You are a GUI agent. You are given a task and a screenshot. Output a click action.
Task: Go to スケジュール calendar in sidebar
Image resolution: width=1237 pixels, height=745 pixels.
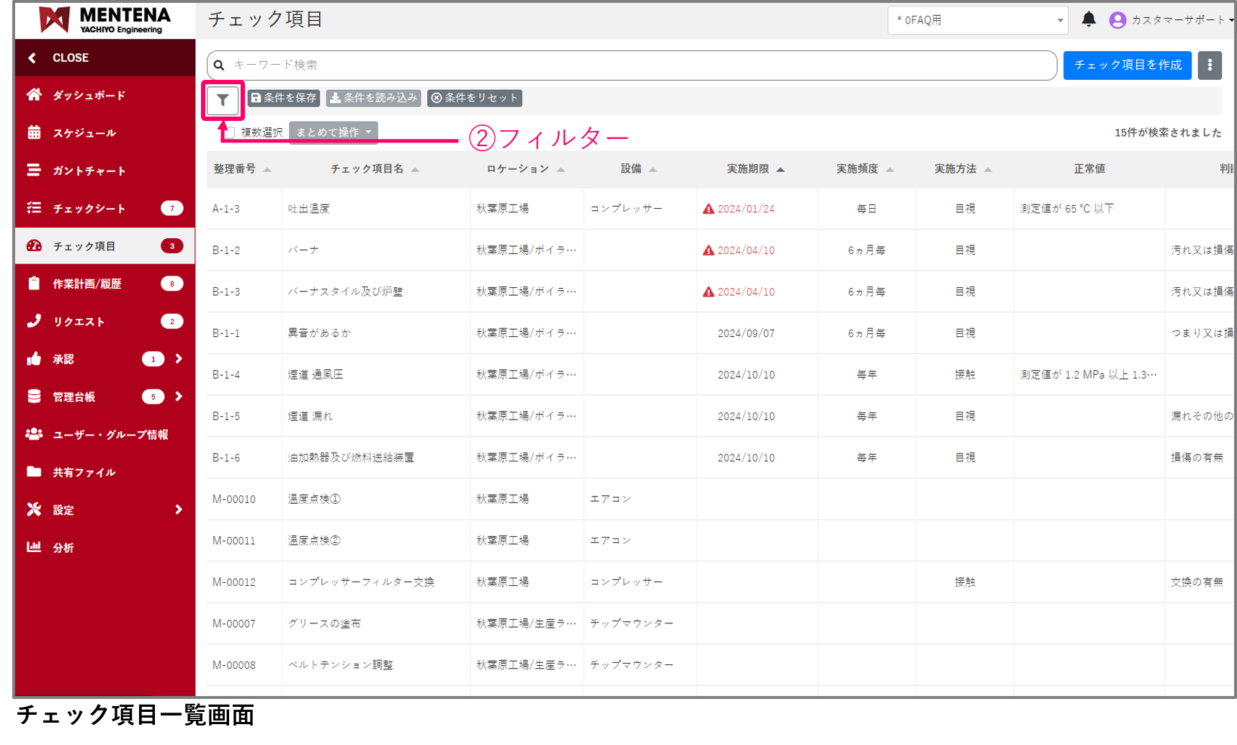(x=84, y=133)
